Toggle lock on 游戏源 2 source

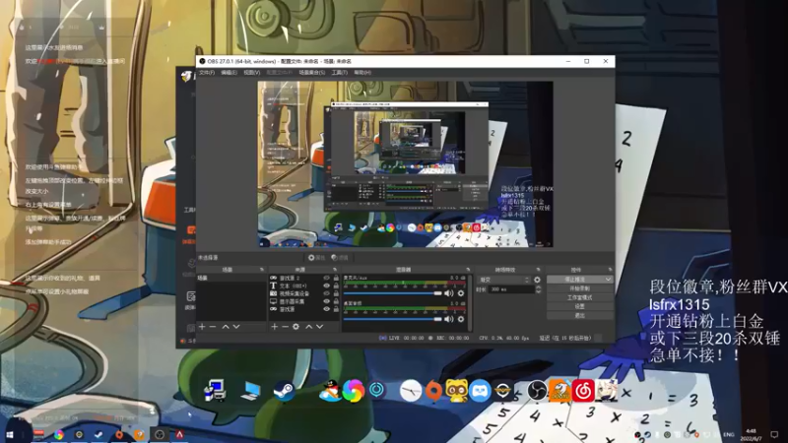(336, 278)
